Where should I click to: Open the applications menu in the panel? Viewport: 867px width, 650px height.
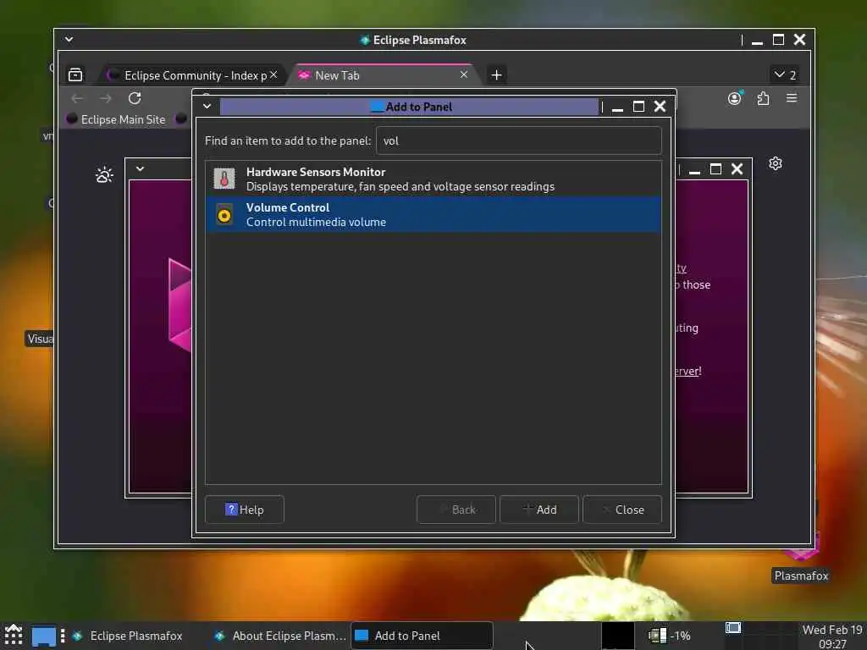pos(14,635)
